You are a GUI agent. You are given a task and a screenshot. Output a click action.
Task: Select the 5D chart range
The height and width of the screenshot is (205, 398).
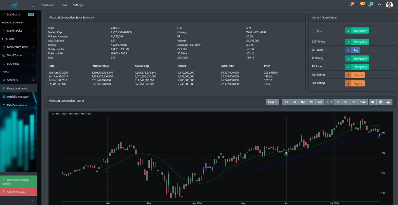point(294,102)
